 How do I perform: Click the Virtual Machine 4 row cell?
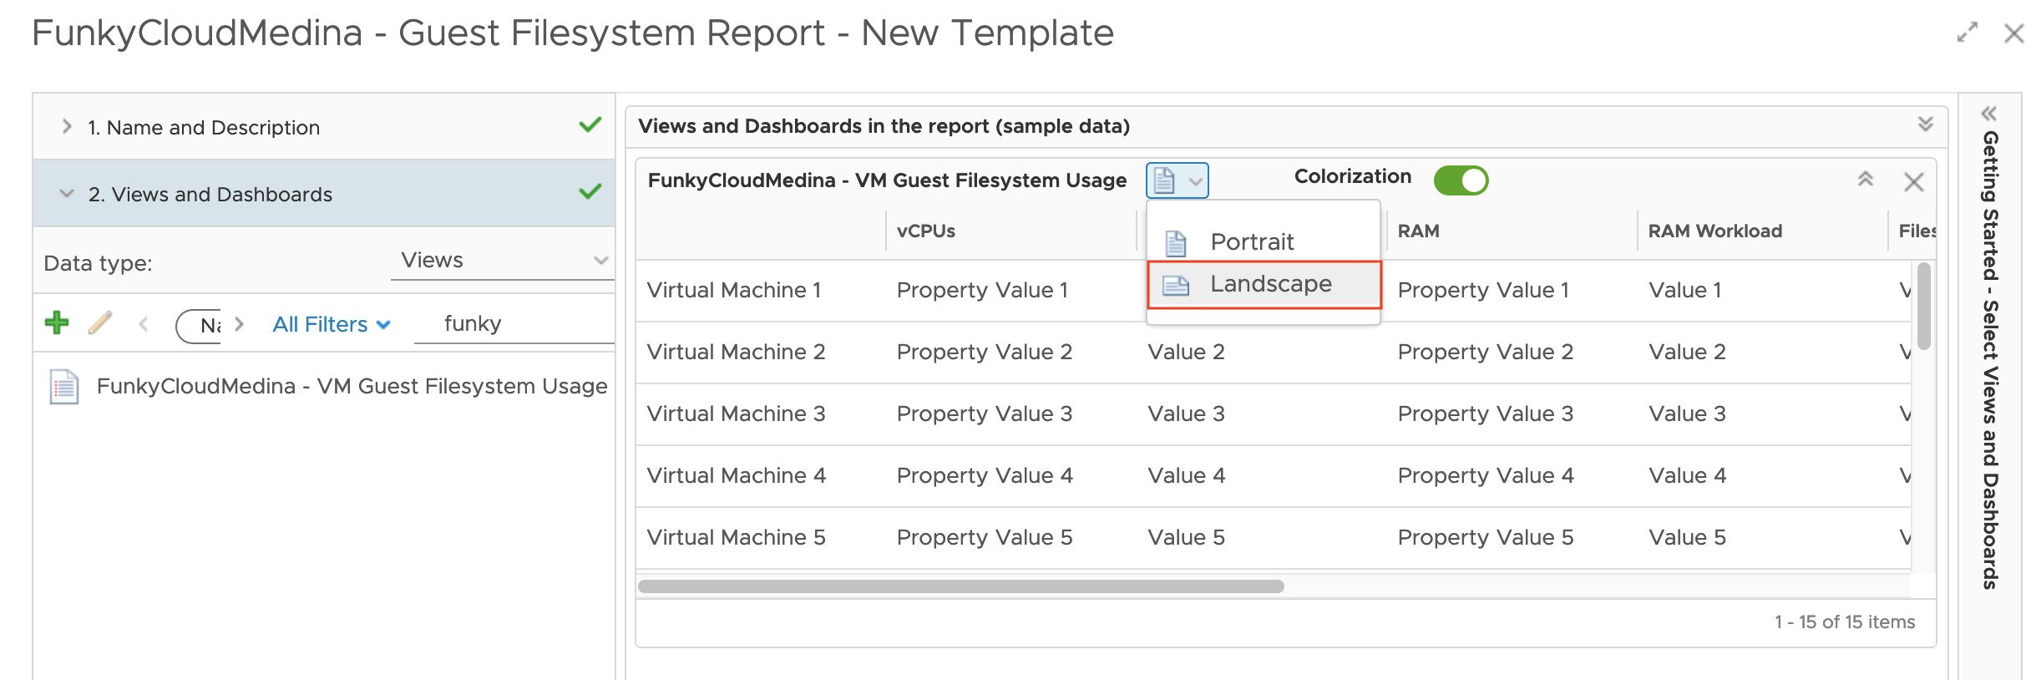[x=737, y=476]
